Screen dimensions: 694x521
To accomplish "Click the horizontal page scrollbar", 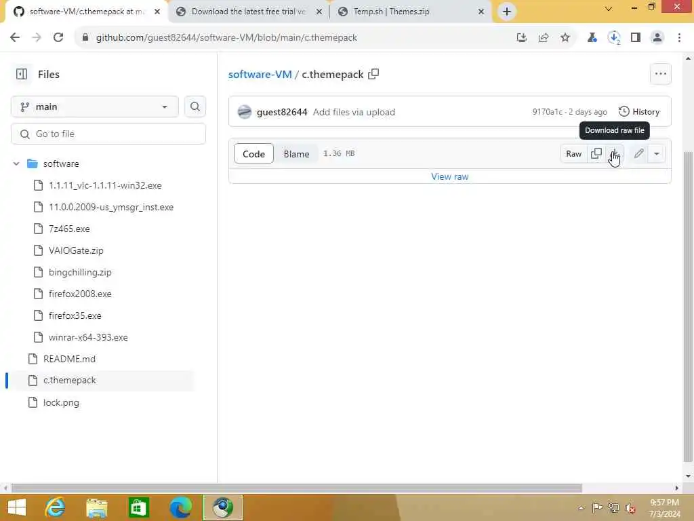I will tap(297, 488).
